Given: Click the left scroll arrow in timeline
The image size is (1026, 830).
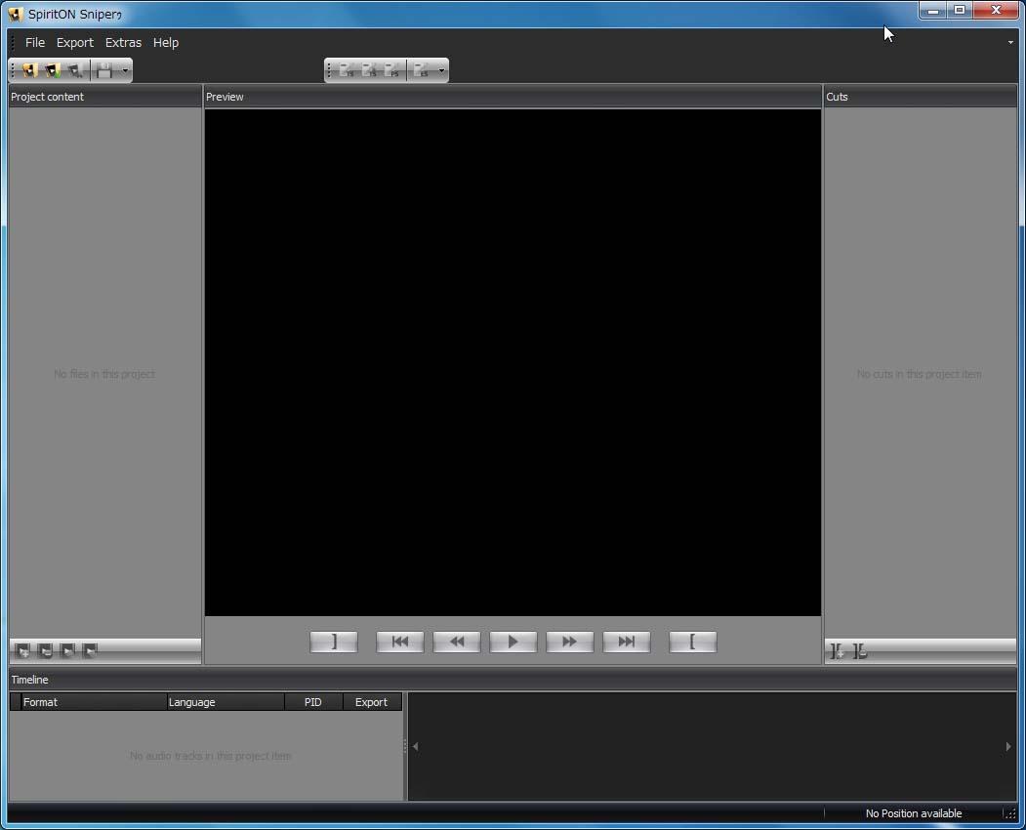Looking at the screenshot, I should [x=416, y=747].
